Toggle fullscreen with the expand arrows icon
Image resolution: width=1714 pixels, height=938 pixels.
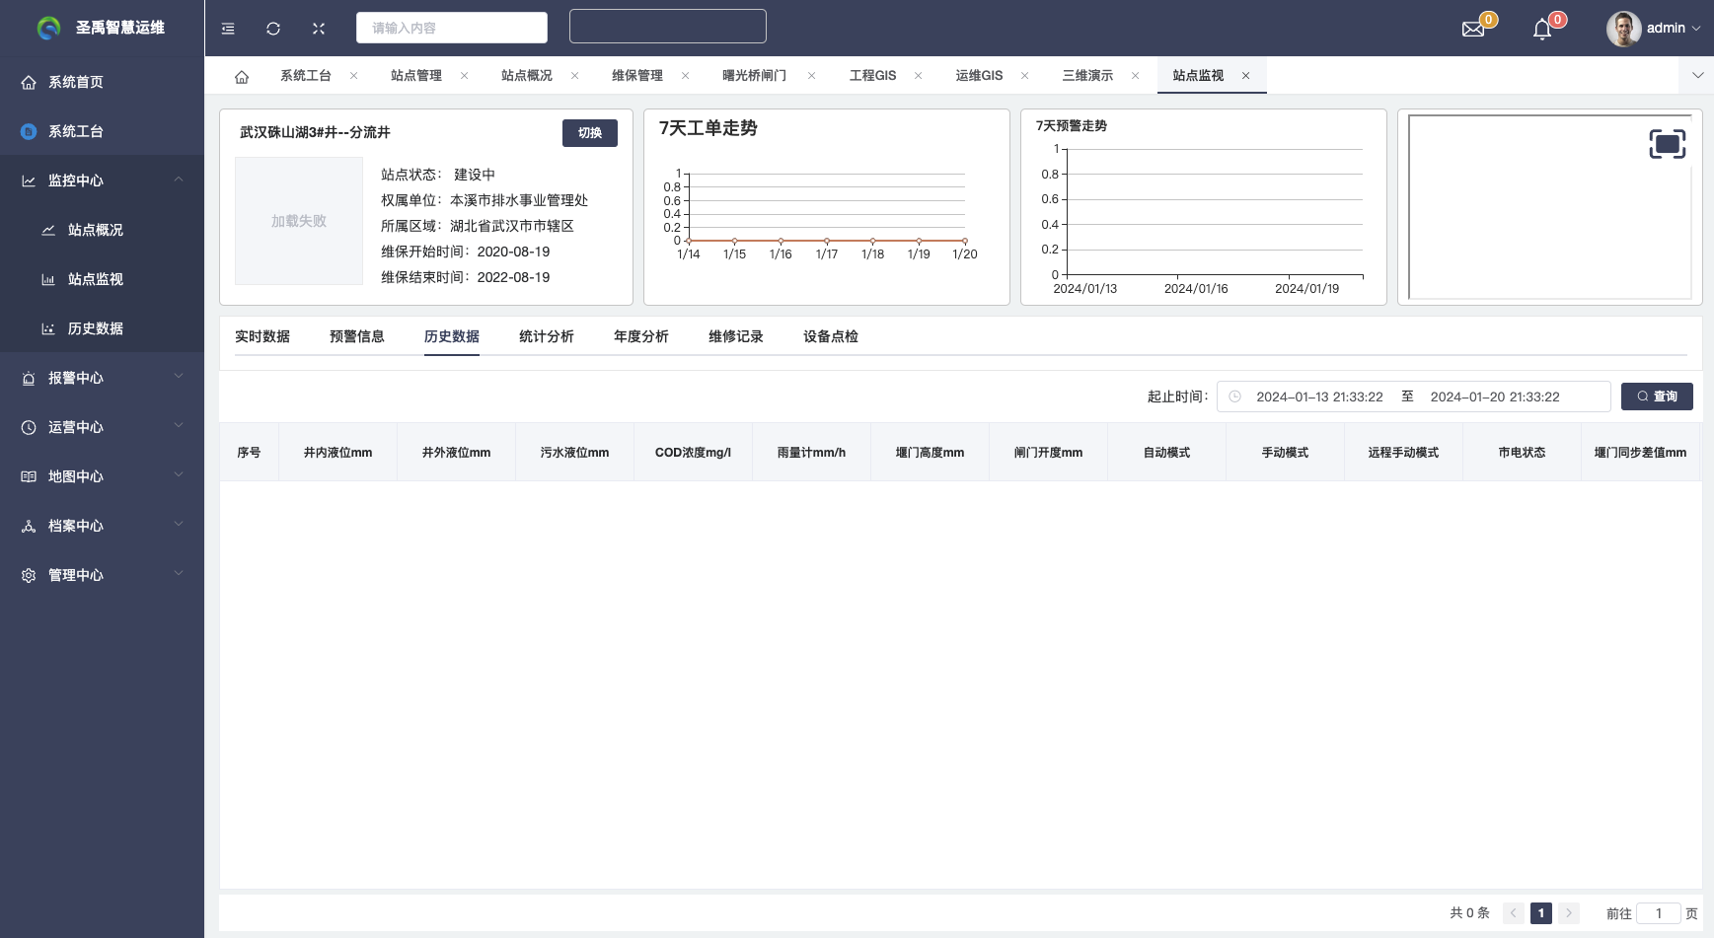coord(319,29)
